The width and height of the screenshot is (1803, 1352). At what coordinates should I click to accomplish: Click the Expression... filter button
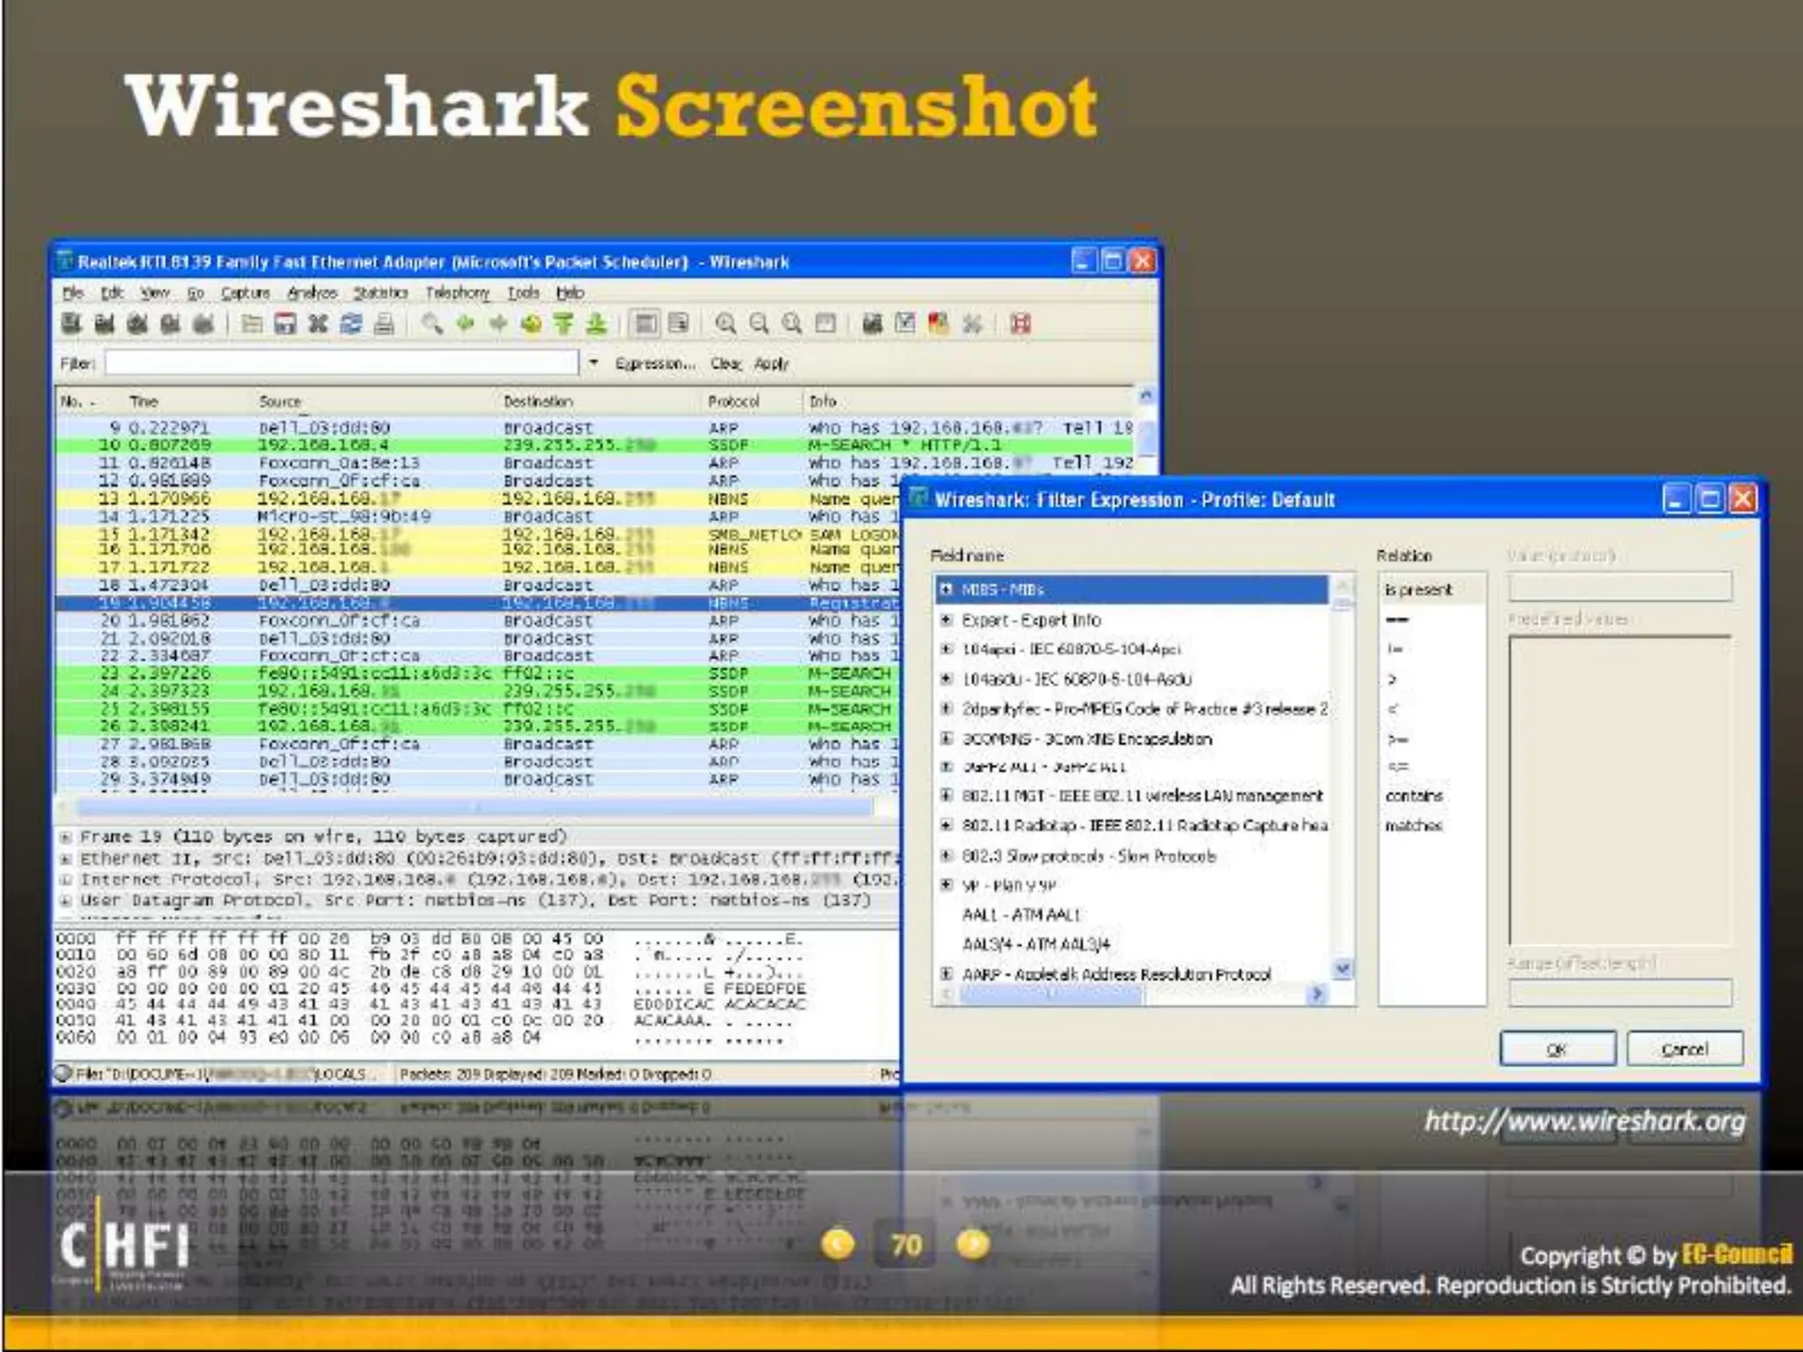tap(655, 364)
